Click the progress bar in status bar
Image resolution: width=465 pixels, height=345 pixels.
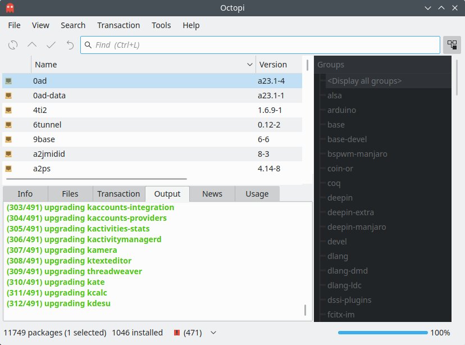(x=382, y=333)
